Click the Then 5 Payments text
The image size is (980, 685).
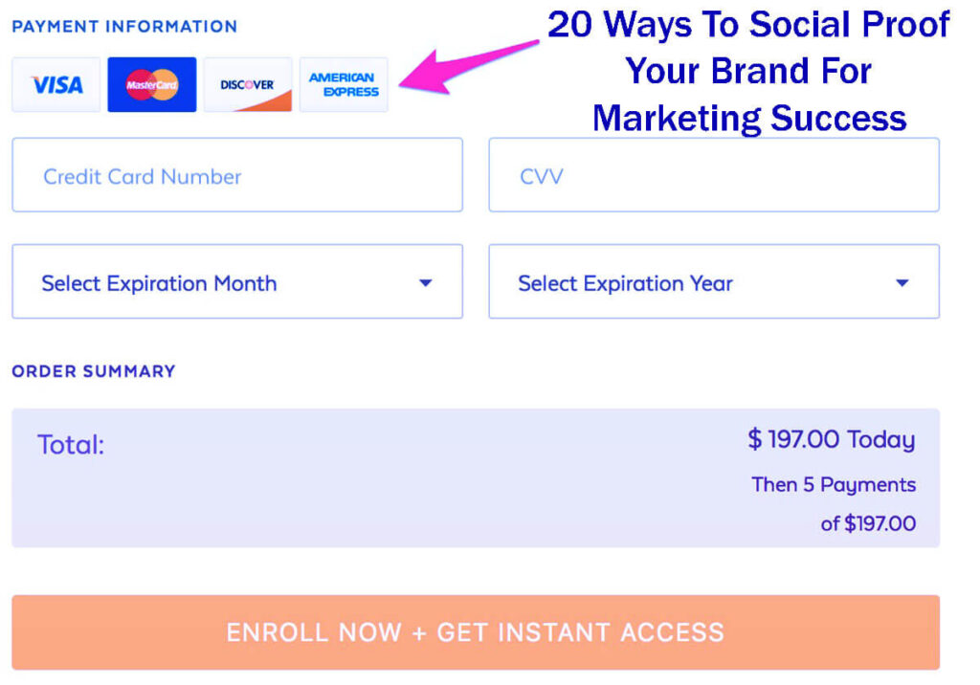(834, 485)
